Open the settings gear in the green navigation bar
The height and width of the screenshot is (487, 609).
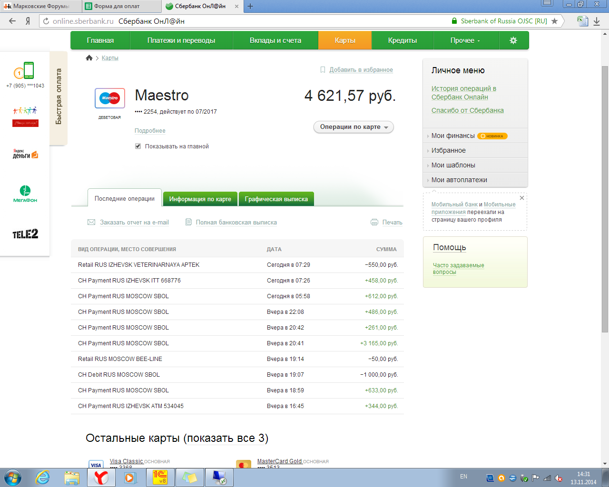(x=513, y=40)
